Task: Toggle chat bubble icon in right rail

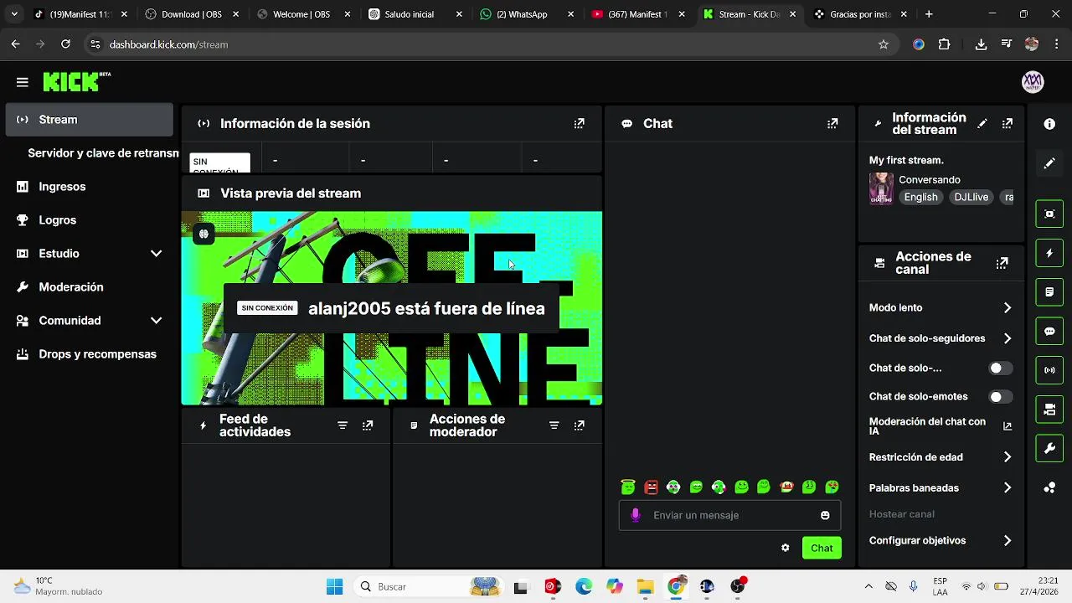Action: 1049,331
